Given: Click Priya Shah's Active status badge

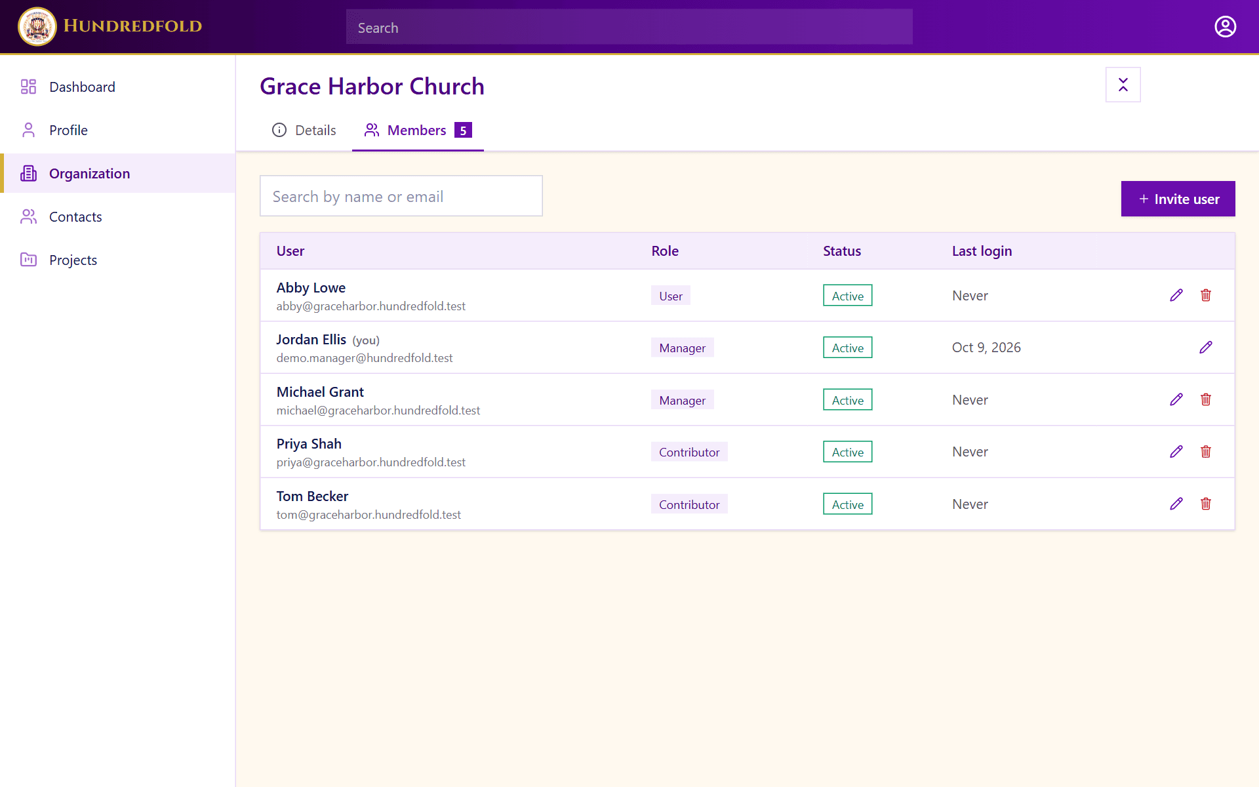Looking at the screenshot, I should coord(847,452).
